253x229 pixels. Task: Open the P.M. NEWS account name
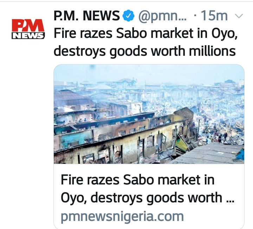[x=87, y=16]
